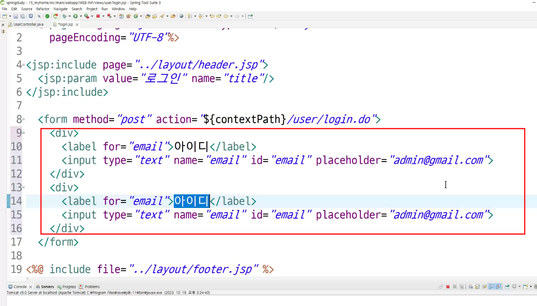The image size is (537, 306).
Task: Switch to the Problems view tab
Action: pyautogui.click(x=90, y=287)
